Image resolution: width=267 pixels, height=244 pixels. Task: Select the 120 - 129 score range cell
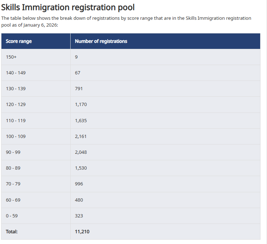click(x=16, y=105)
